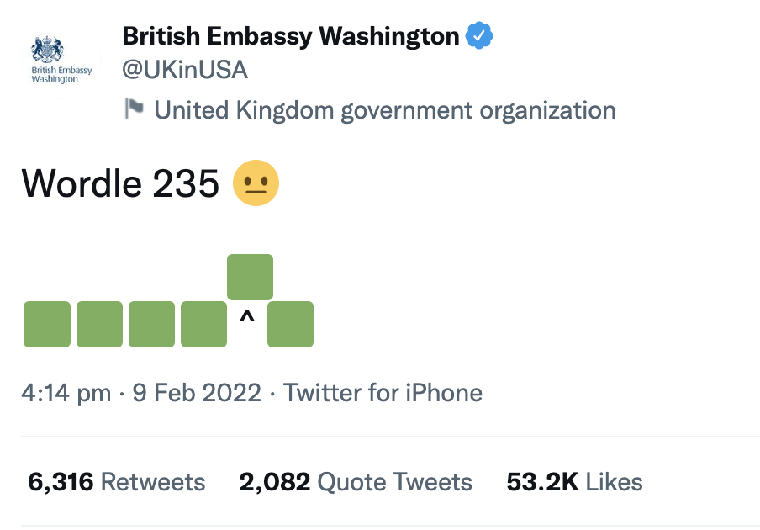
Task: Click the British Embassy Washington profile avatar
Action: (61, 60)
